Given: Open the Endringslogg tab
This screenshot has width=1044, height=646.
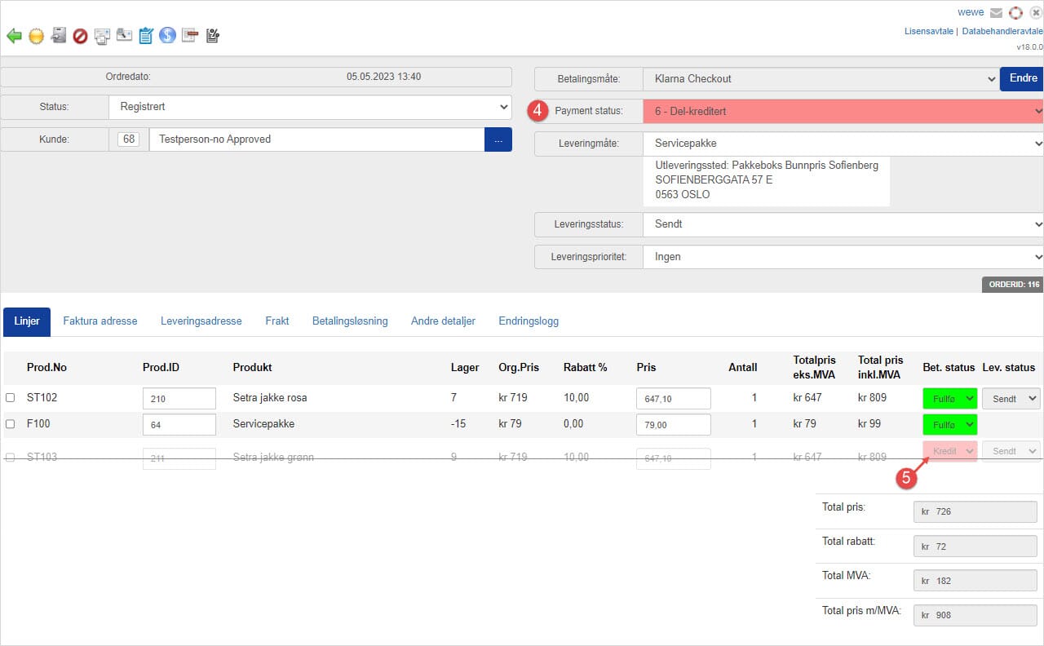Looking at the screenshot, I should pyautogui.click(x=529, y=321).
